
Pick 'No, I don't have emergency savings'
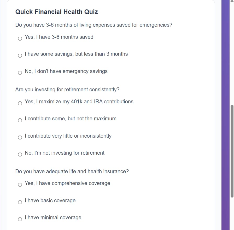point(20,73)
